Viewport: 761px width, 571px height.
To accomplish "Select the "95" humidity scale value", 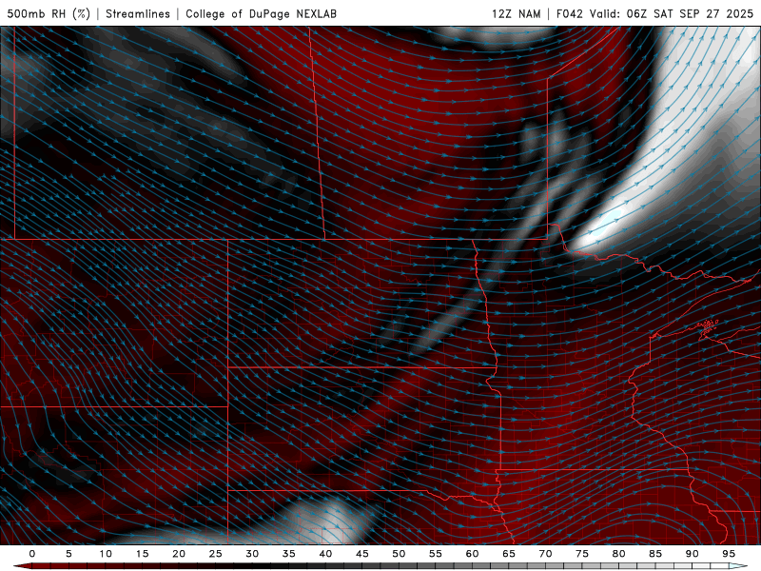I will [729, 554].
